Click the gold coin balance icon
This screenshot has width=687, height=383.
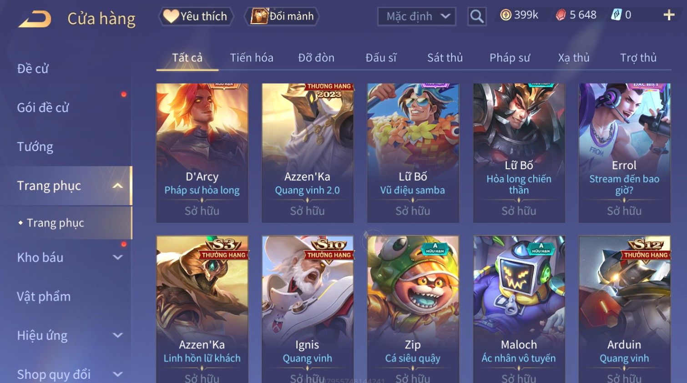505,15
